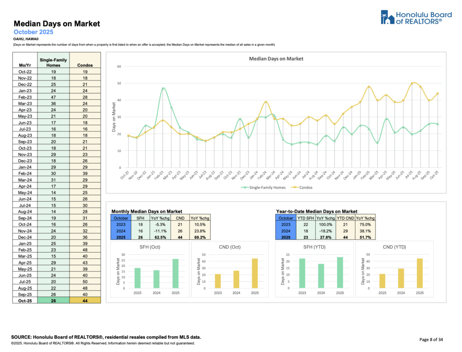Click the yellow Jul-25 peak on the line chart
This screenshot has height=352, width=462.
(x=413, y=83)
